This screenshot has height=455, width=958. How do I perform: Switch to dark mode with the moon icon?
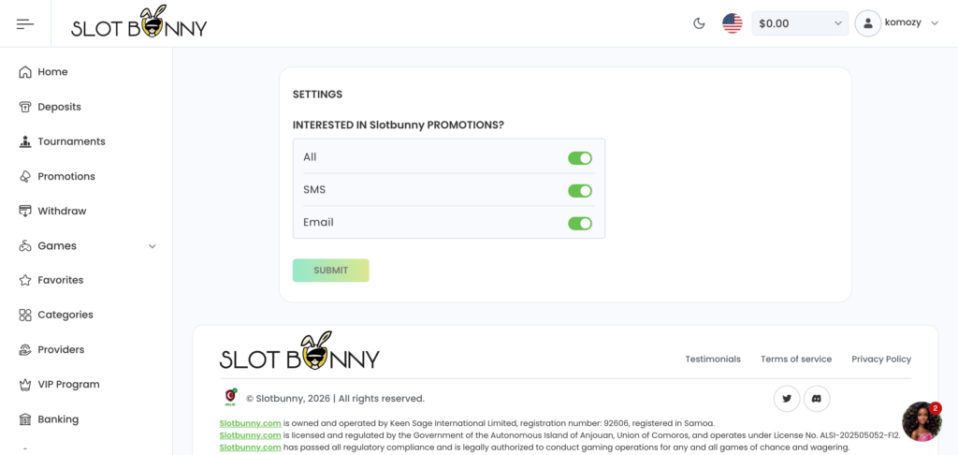699,23
